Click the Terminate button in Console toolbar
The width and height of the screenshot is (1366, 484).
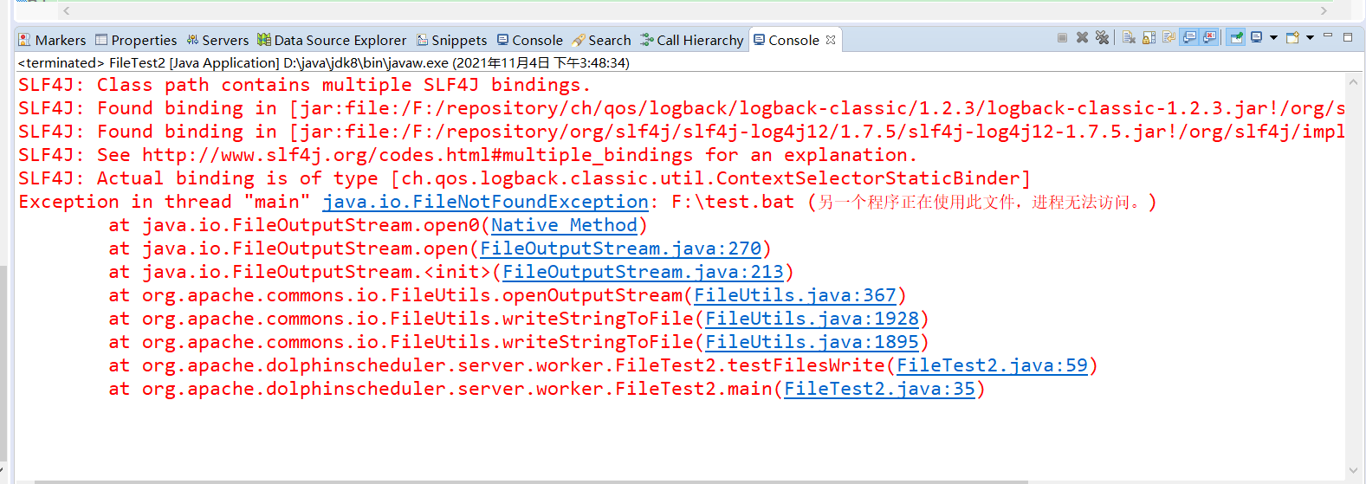1062,38
